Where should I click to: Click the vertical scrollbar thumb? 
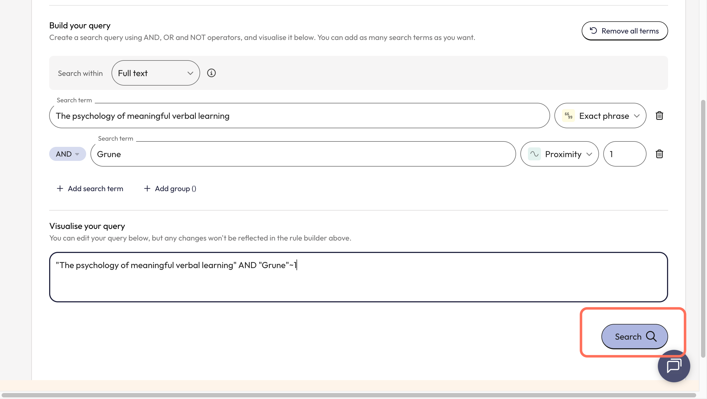[x=703, y=229]
